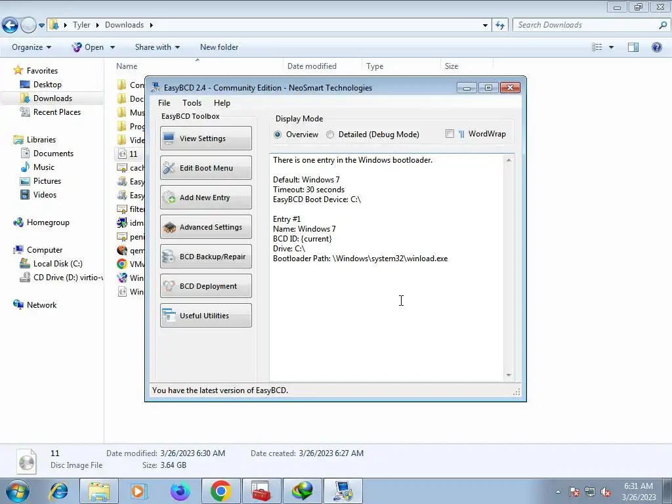
Task: Open the Edit Boot Menu section
Action: coord(205,167)
